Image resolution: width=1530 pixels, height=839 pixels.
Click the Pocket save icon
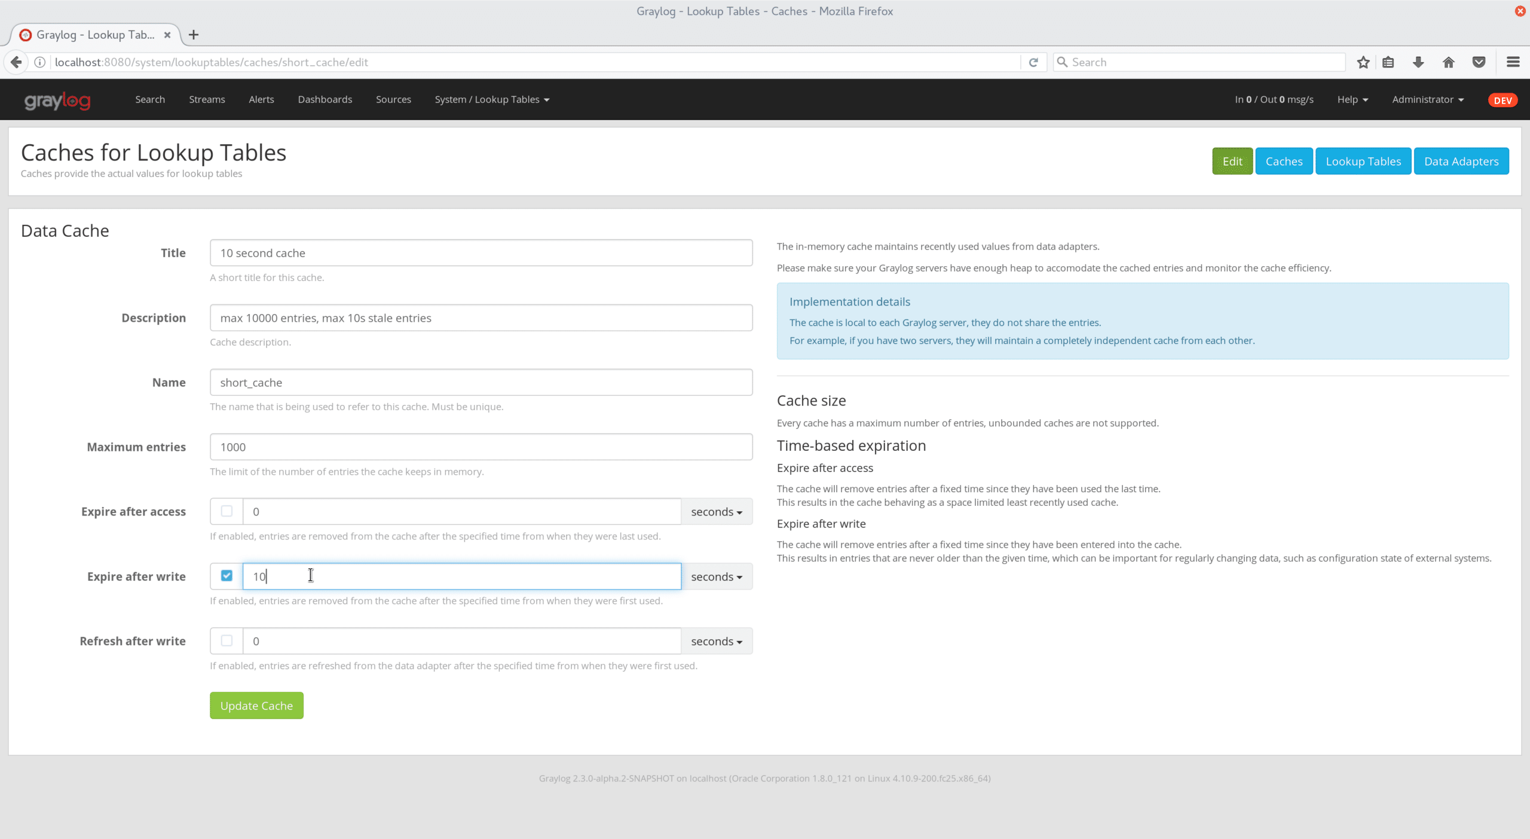(1479, 62)
